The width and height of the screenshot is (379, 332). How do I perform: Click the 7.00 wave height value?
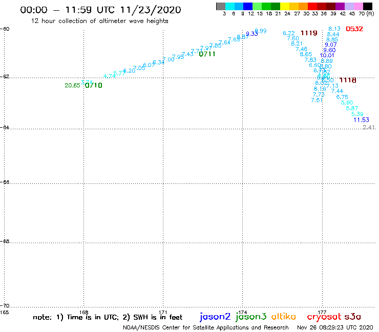pyautogui.click(x=169, y=59)
